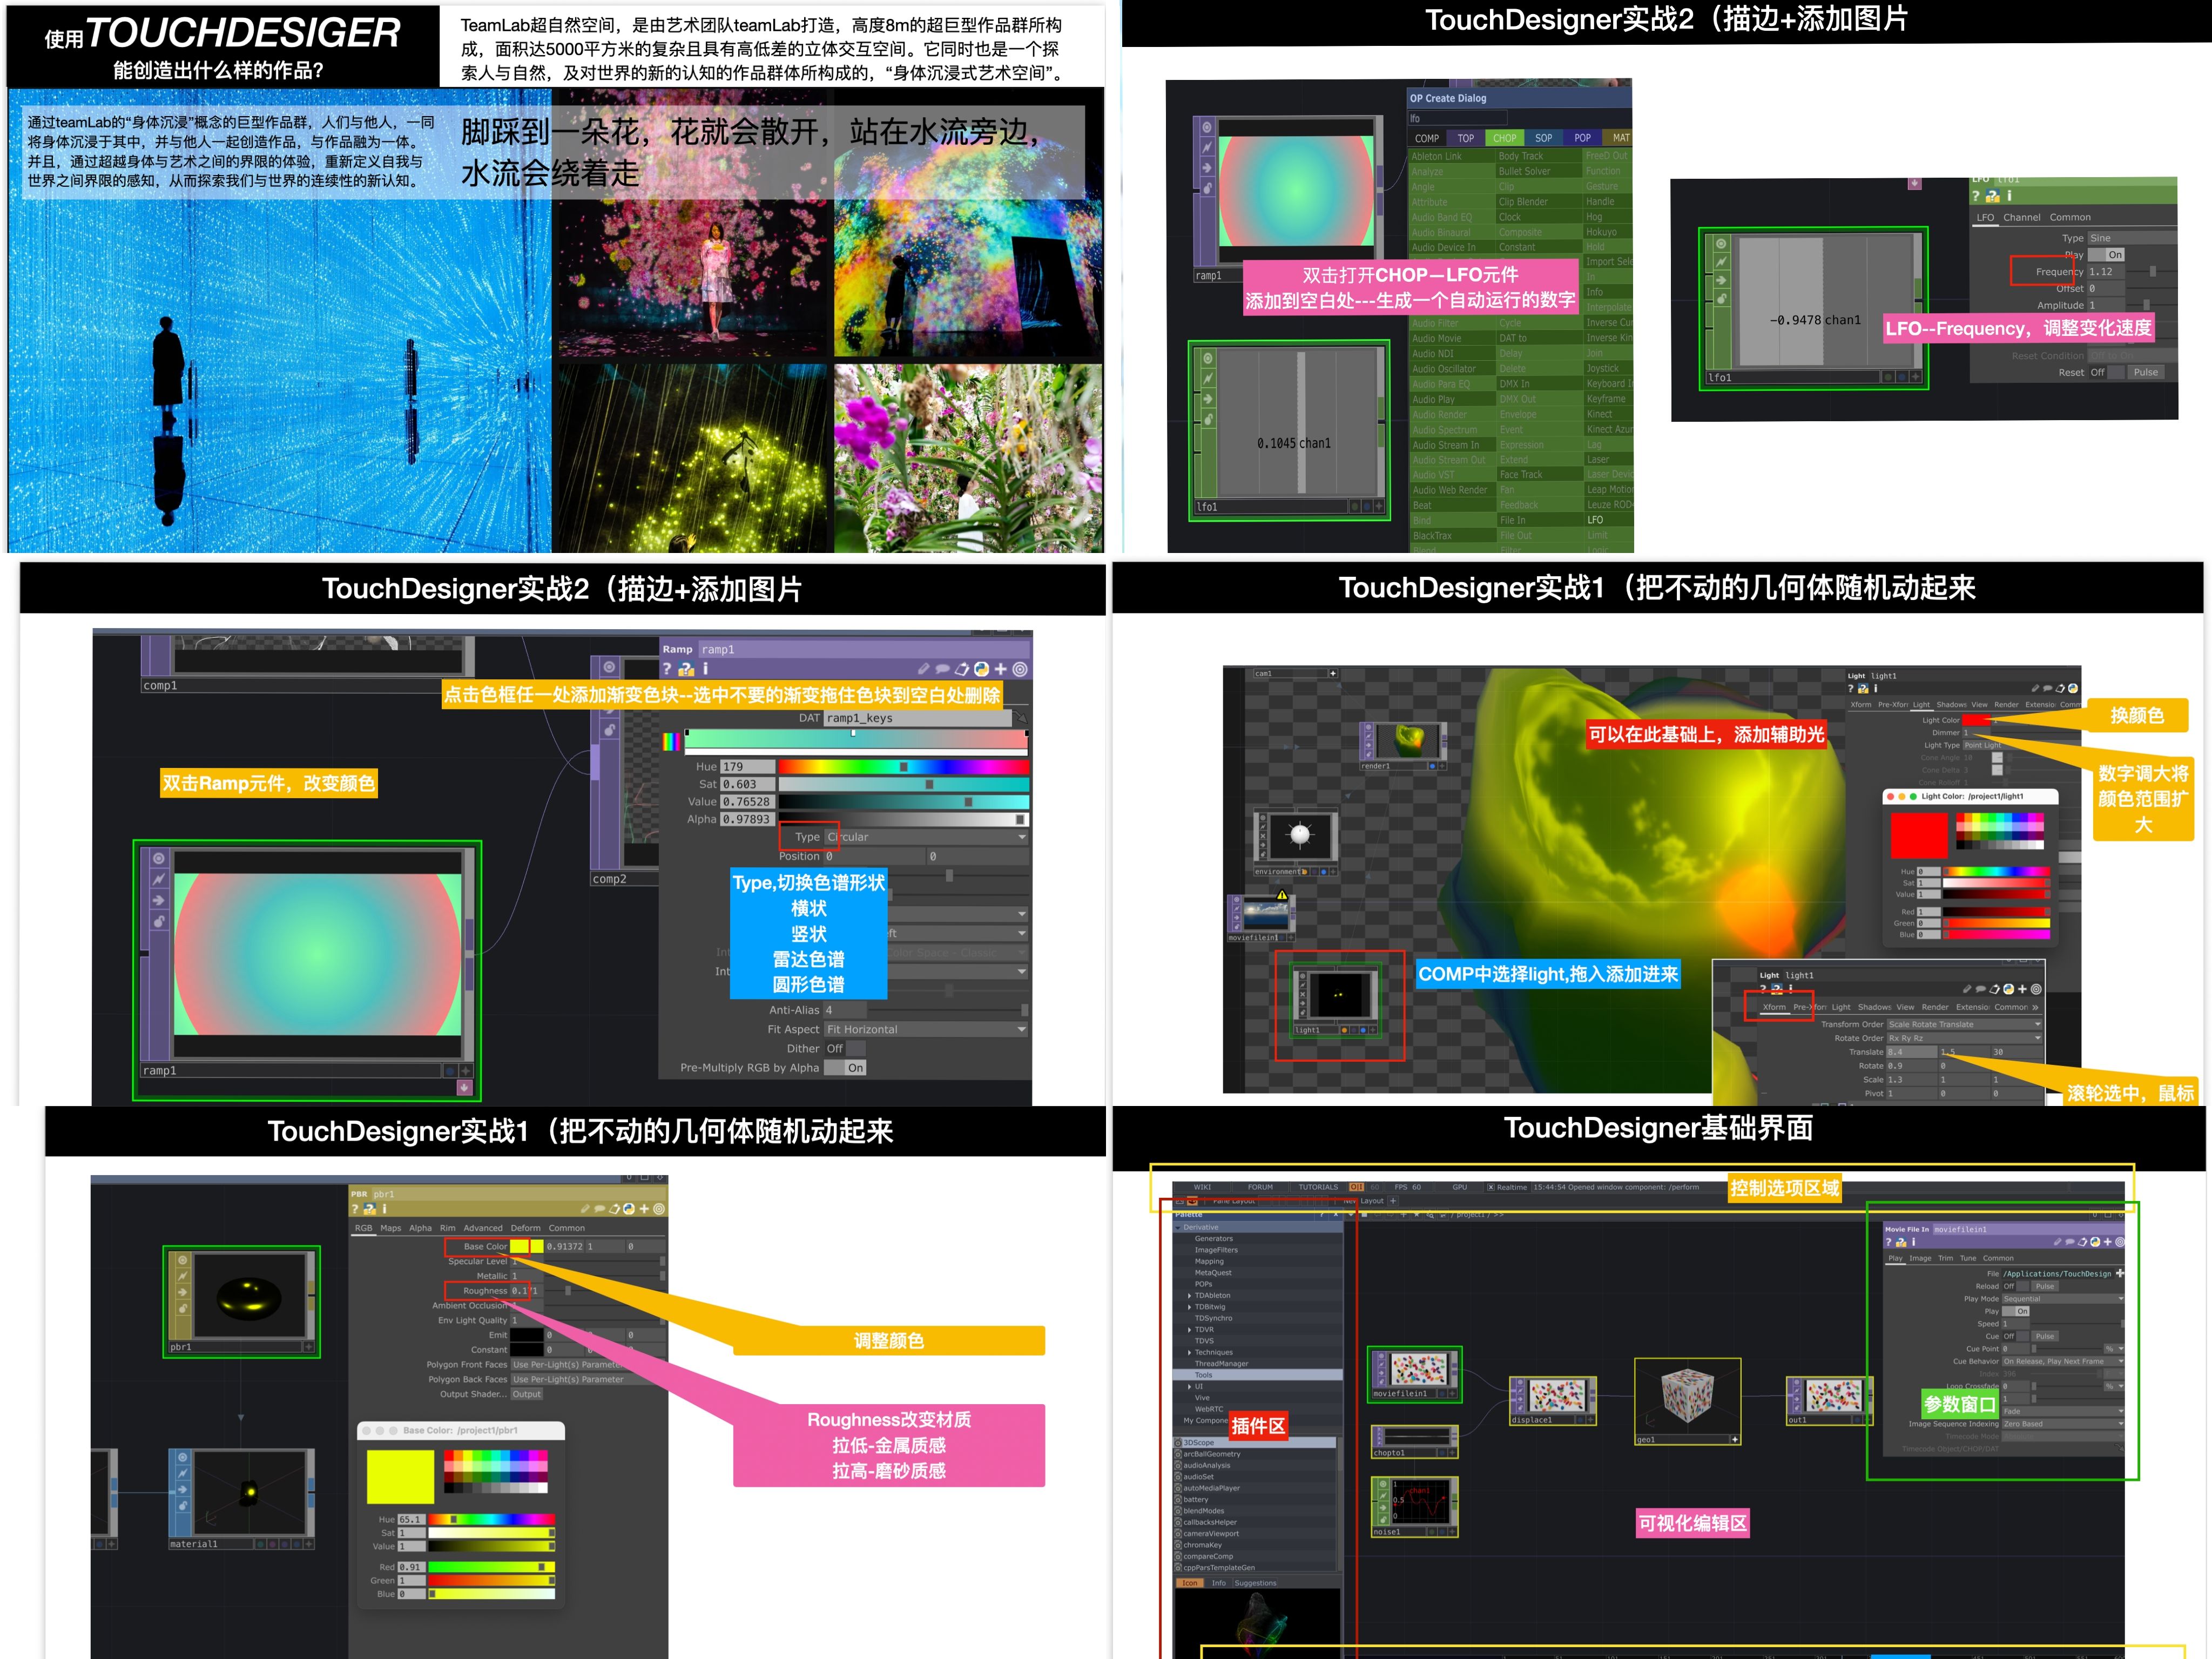The image size is (2212, 1659).
Task: Click the info 'i' icon in ramp1 panel
Action: coord(705,669)
